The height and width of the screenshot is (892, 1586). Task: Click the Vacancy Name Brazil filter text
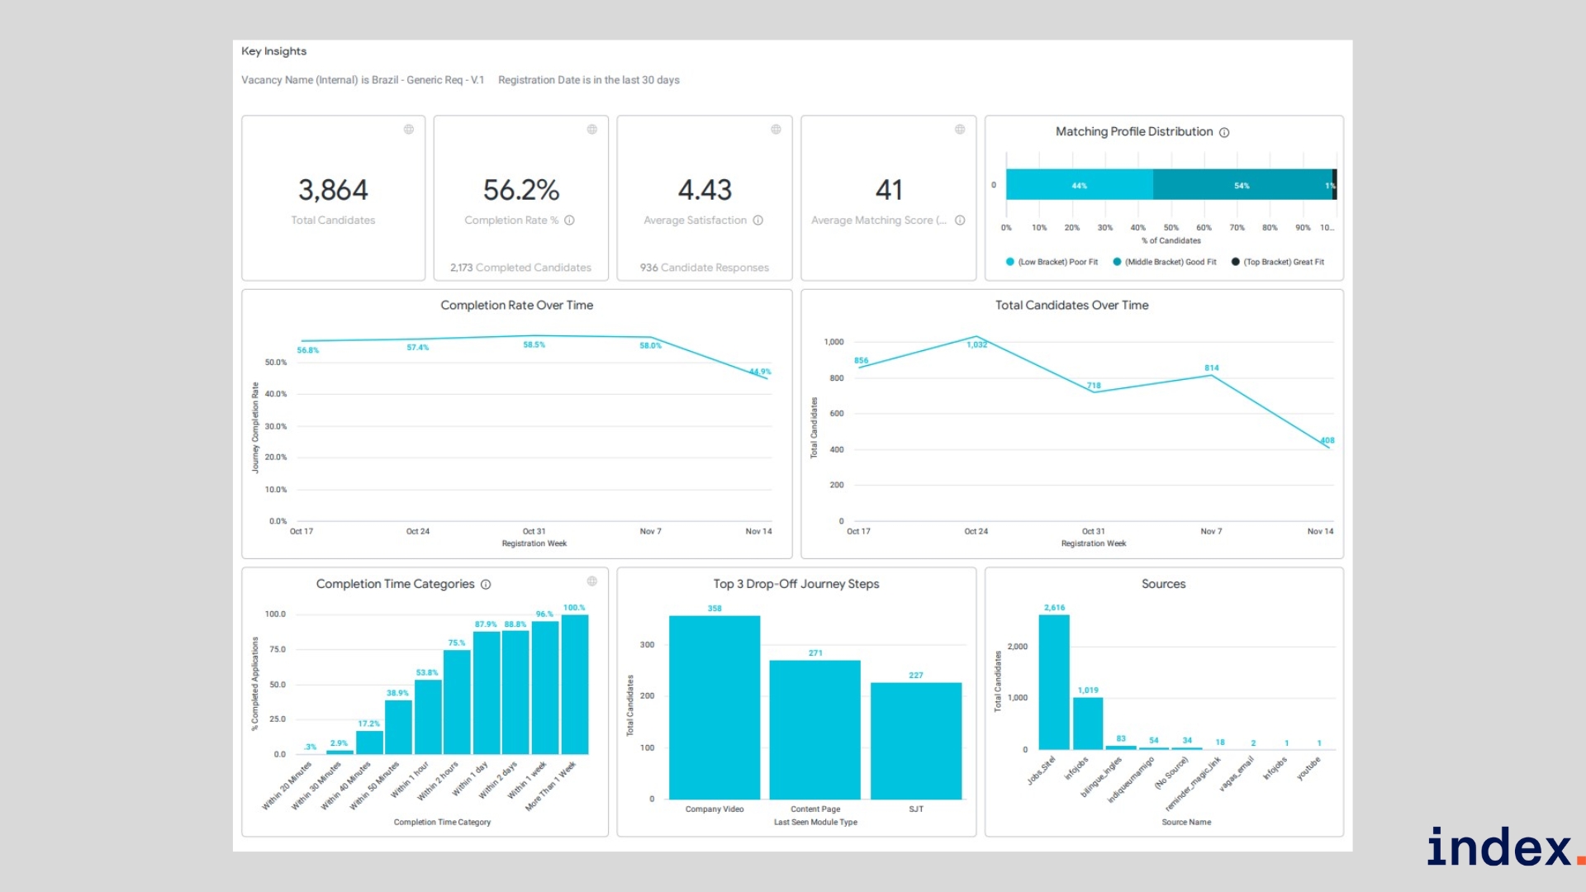pyautogui.click(x=362, y=80)
